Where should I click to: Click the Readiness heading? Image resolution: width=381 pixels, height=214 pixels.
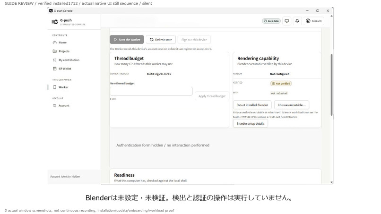click(x=124, y=175)
